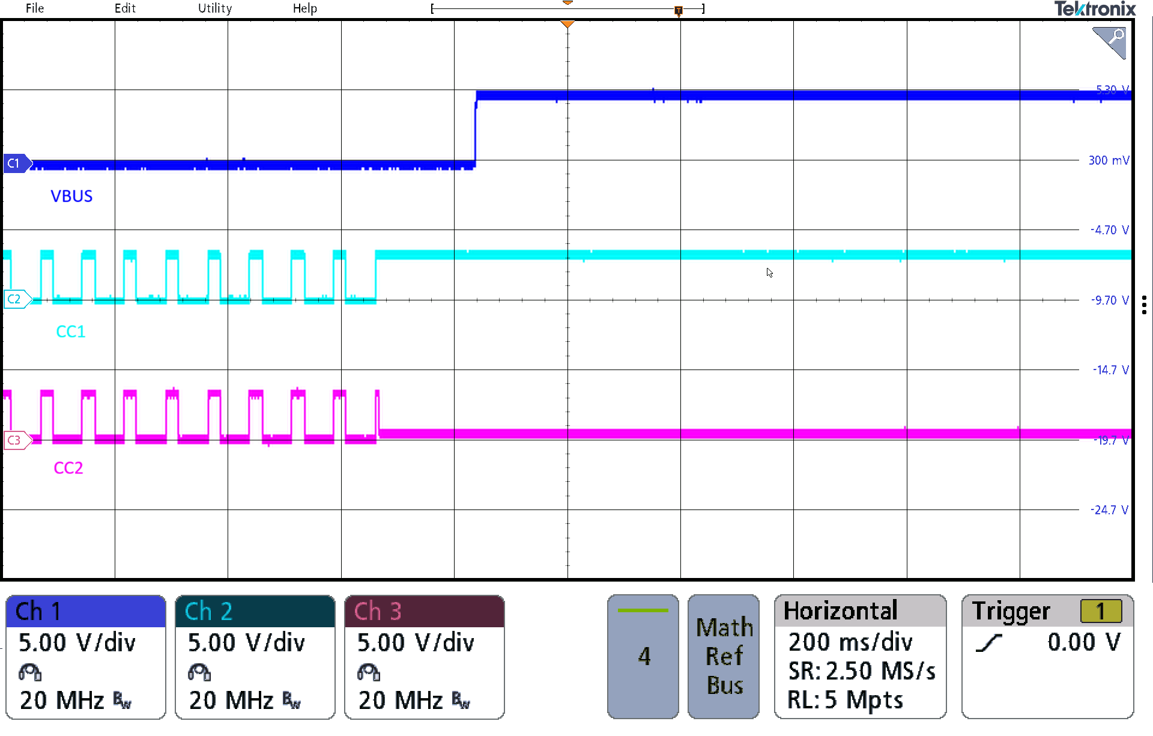Open the File menu
The image size is (1153, 736).
(35, 8)
